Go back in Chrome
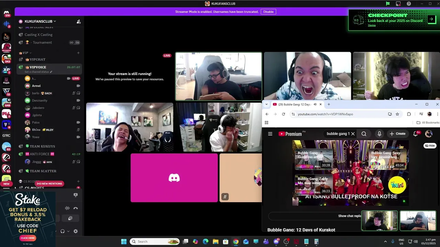Screen dimensions: 440x247 click(267, 114)
